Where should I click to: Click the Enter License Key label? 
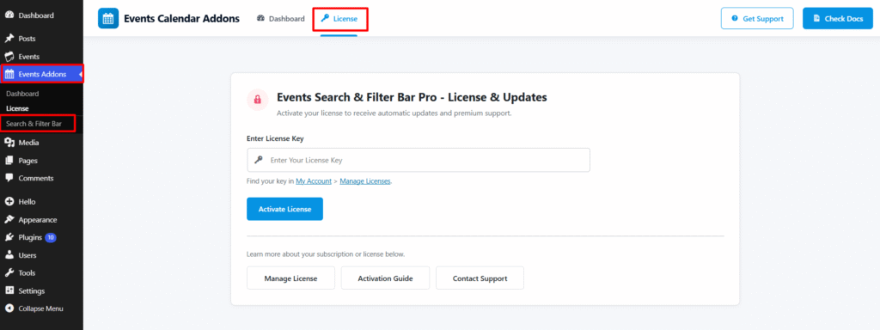tap(276, 138)
